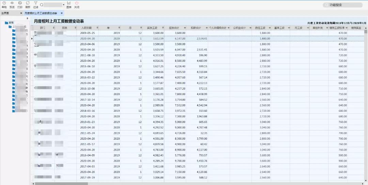Click the 岗位工资 column header
This screenshot has width=368, height=185.
coord(261,28)
